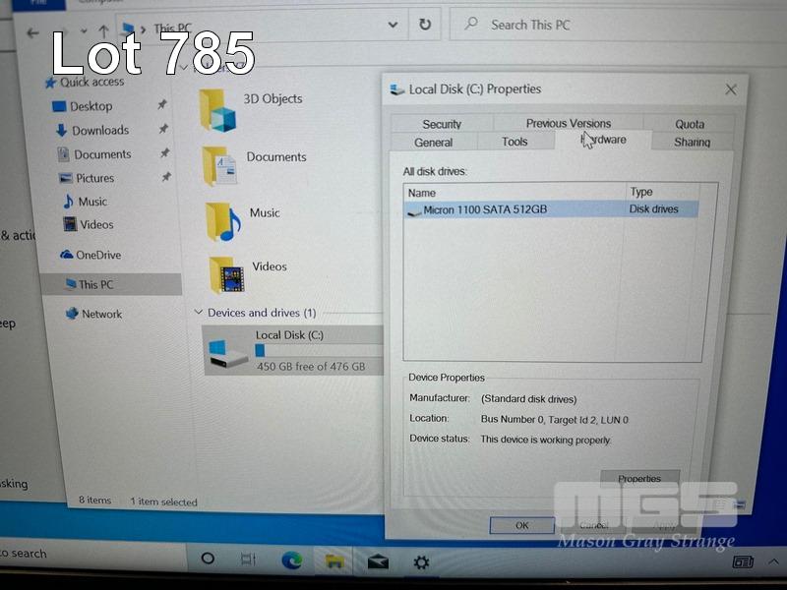Switch to the General tab

[x=433, y=143]
